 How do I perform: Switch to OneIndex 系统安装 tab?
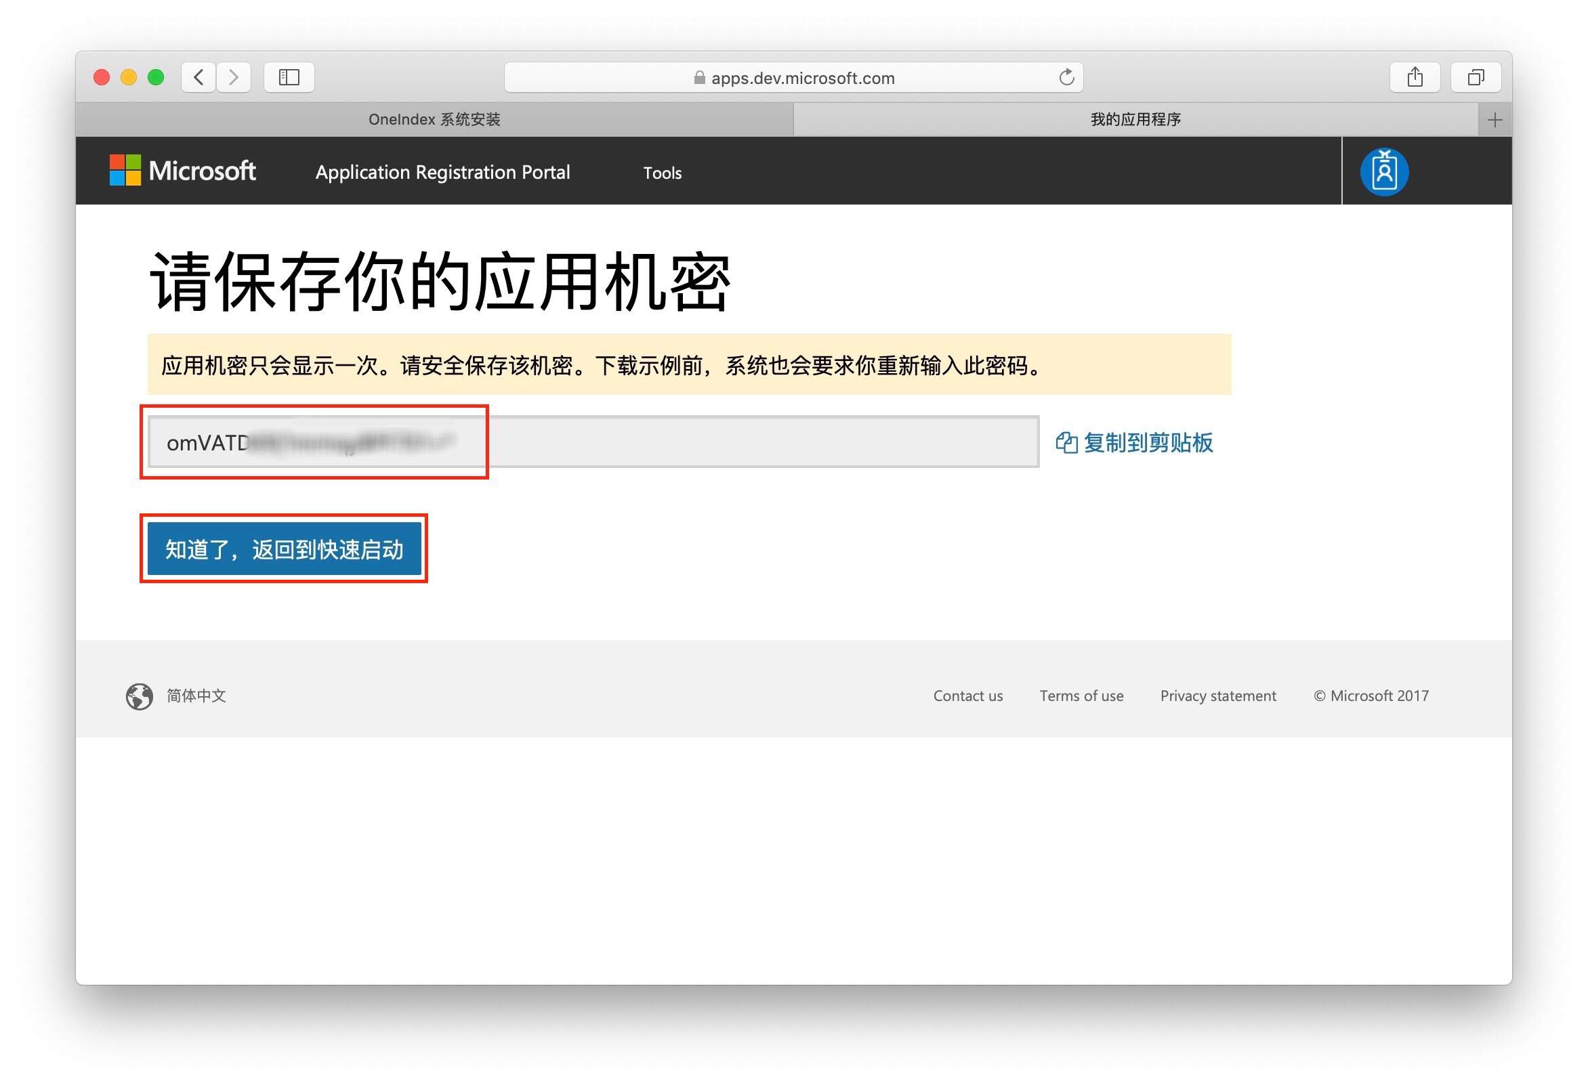tap(434, 120)
